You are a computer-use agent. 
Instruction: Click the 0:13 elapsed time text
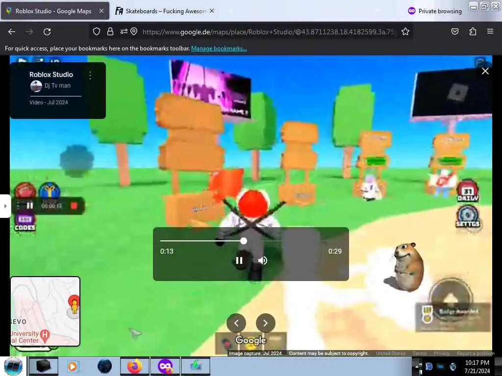pyautogui.click(x=167, y=251)
